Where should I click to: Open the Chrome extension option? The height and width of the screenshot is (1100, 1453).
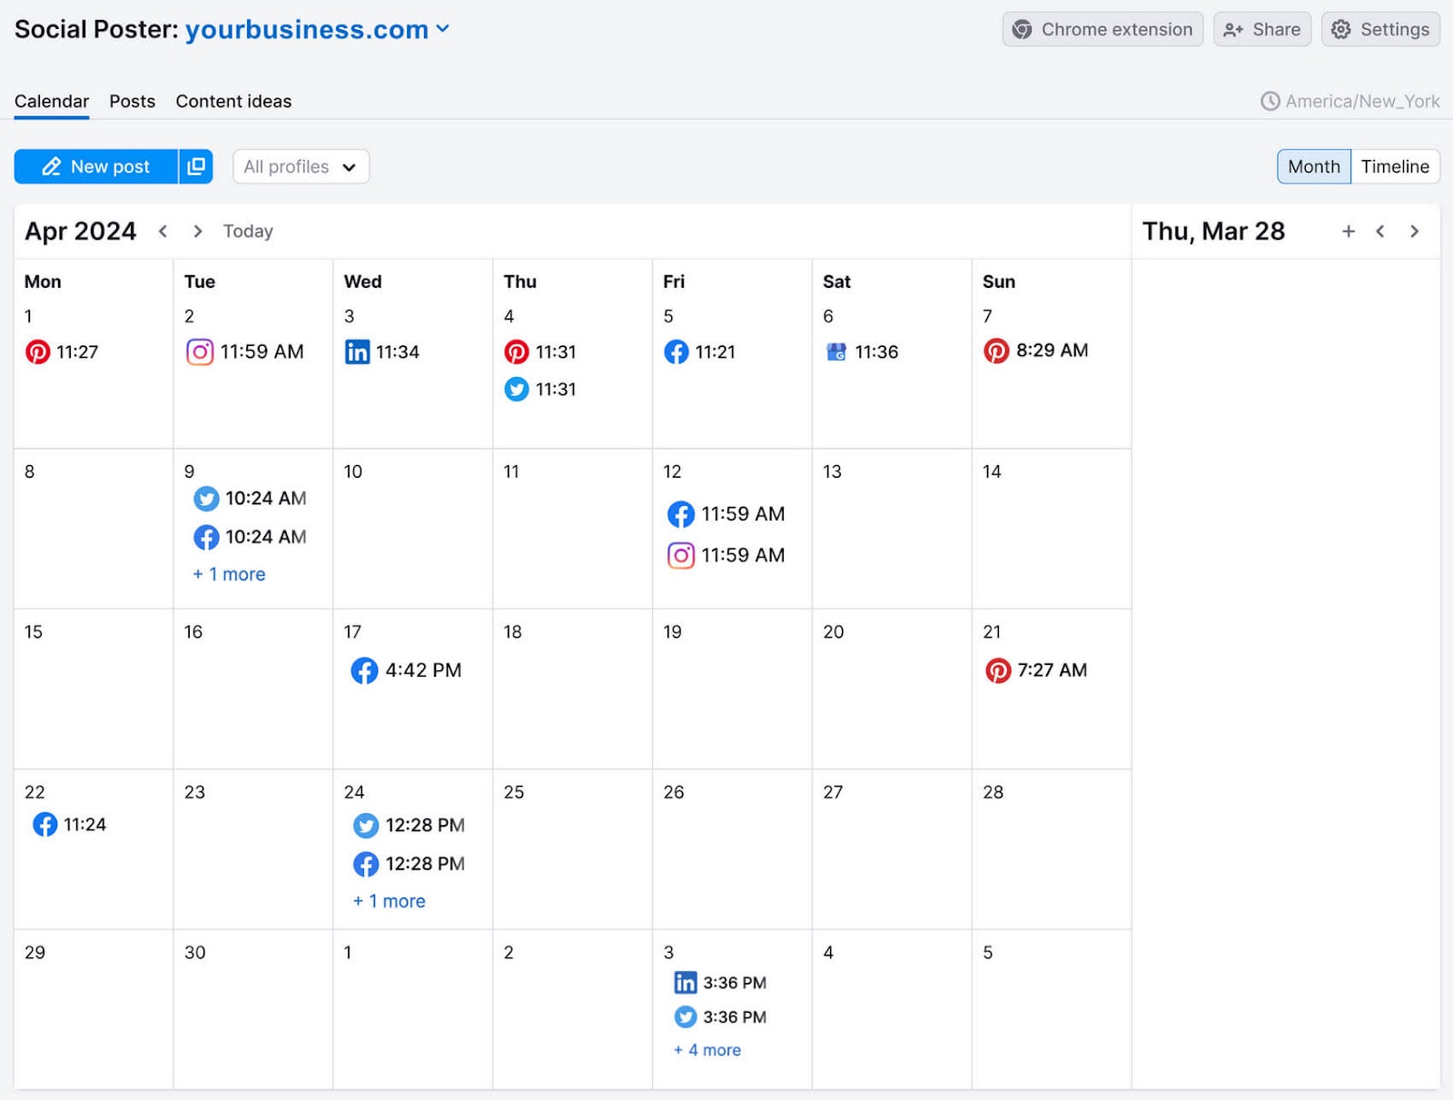(x=1102, y=29)
